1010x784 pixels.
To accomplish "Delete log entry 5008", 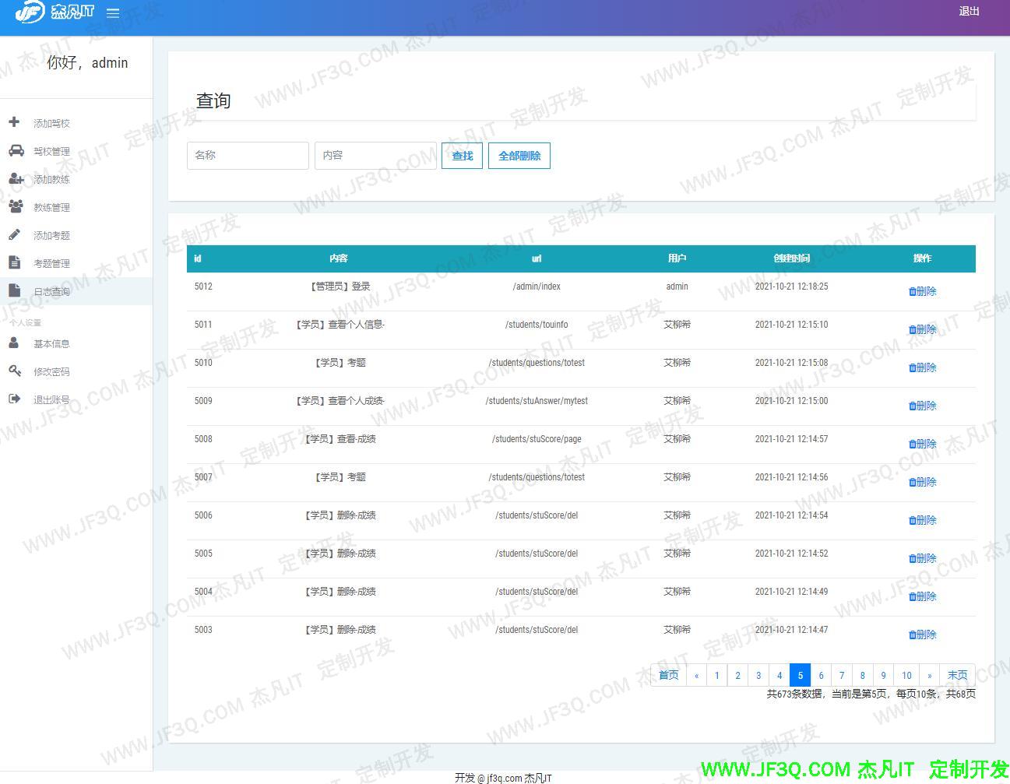I will point(923,444).
